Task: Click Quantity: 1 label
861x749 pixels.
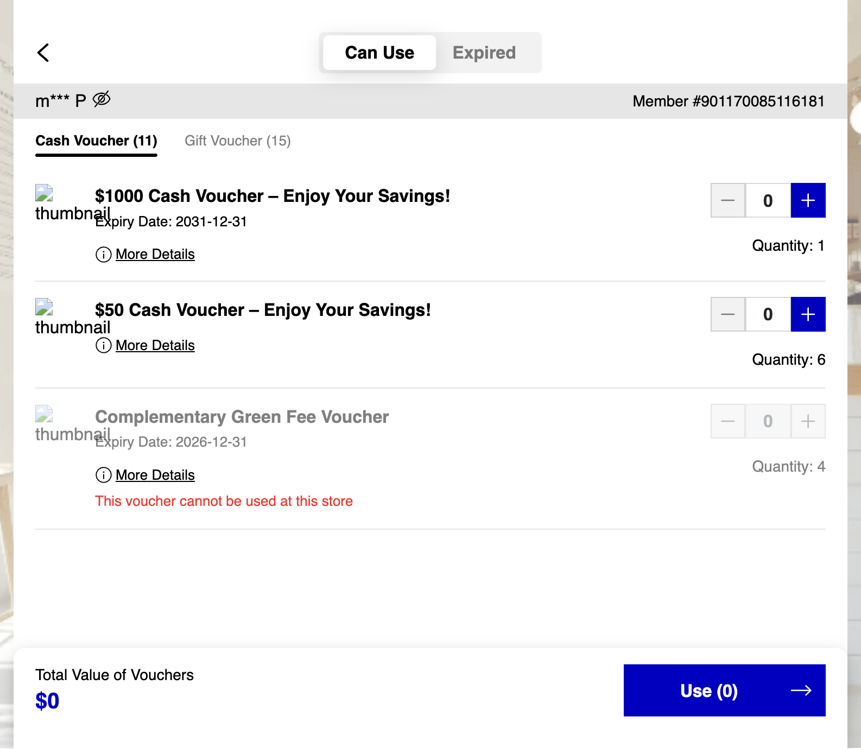Action: tap(789, 245)
